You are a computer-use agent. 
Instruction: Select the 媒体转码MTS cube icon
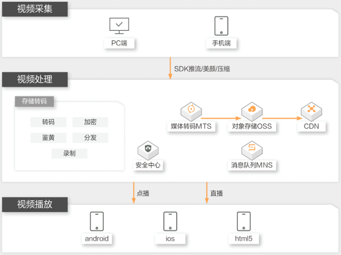[x=191, y=111]
